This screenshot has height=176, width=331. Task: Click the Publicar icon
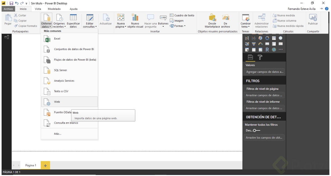click(313, 17)
